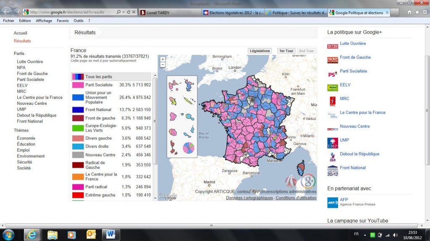
Task: Open Windows Explorer folder in taskbar
Action: (52, 235)
